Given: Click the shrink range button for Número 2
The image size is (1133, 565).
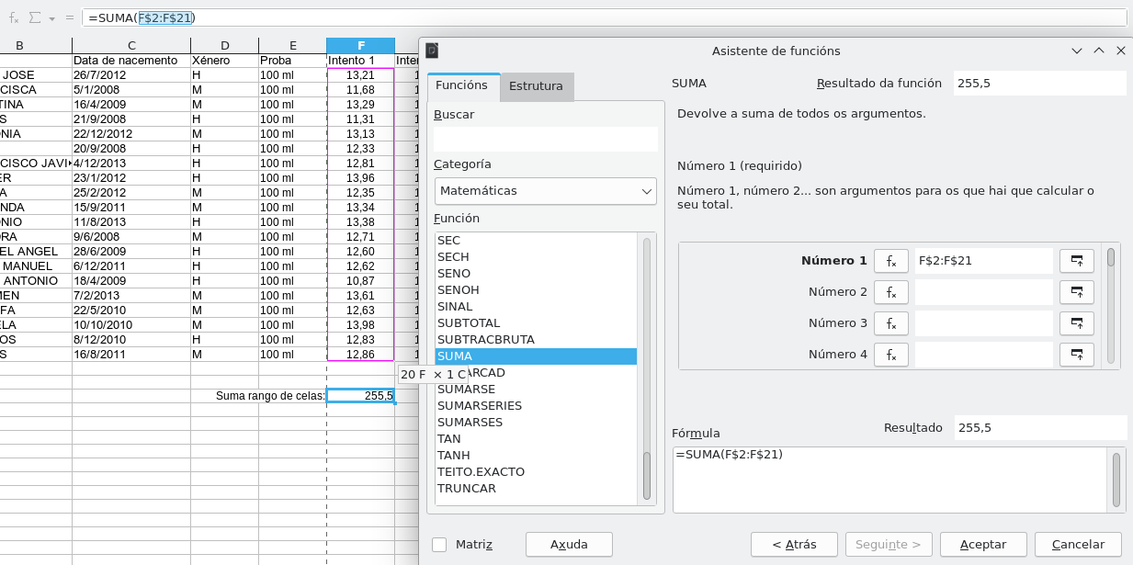Looking at the screenshot, I should click(x=1076, y=292).
